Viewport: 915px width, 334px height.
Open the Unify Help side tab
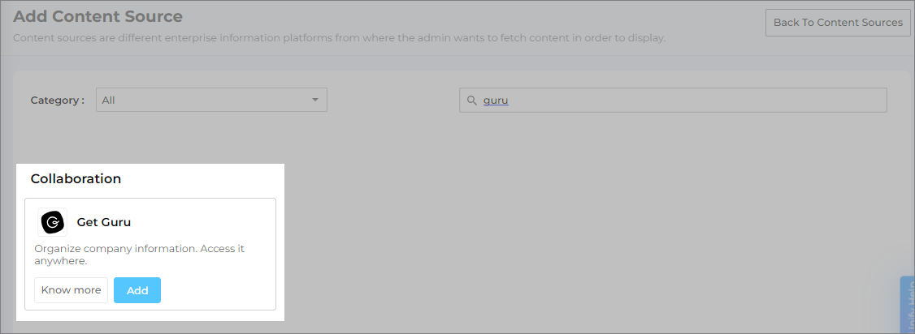(x=908, y=305)
